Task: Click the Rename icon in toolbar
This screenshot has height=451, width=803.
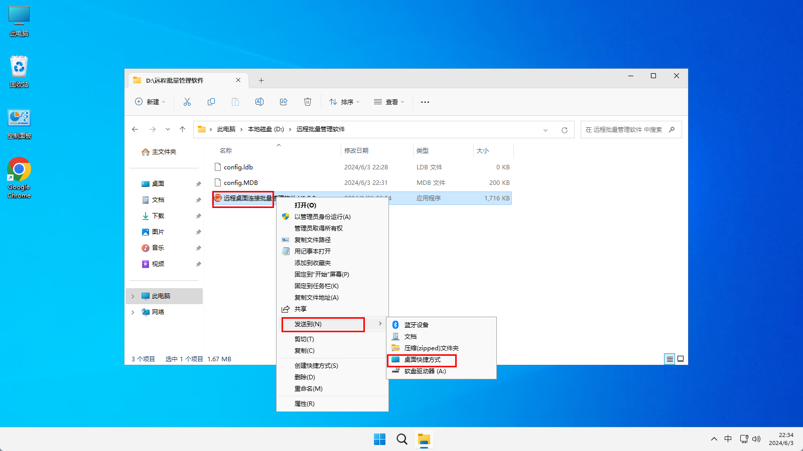Action: pyautogui.click(x=259, y=102)
